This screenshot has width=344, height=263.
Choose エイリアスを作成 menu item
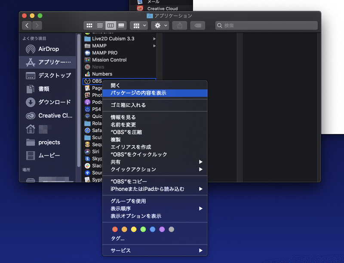(x=155, y=147)
